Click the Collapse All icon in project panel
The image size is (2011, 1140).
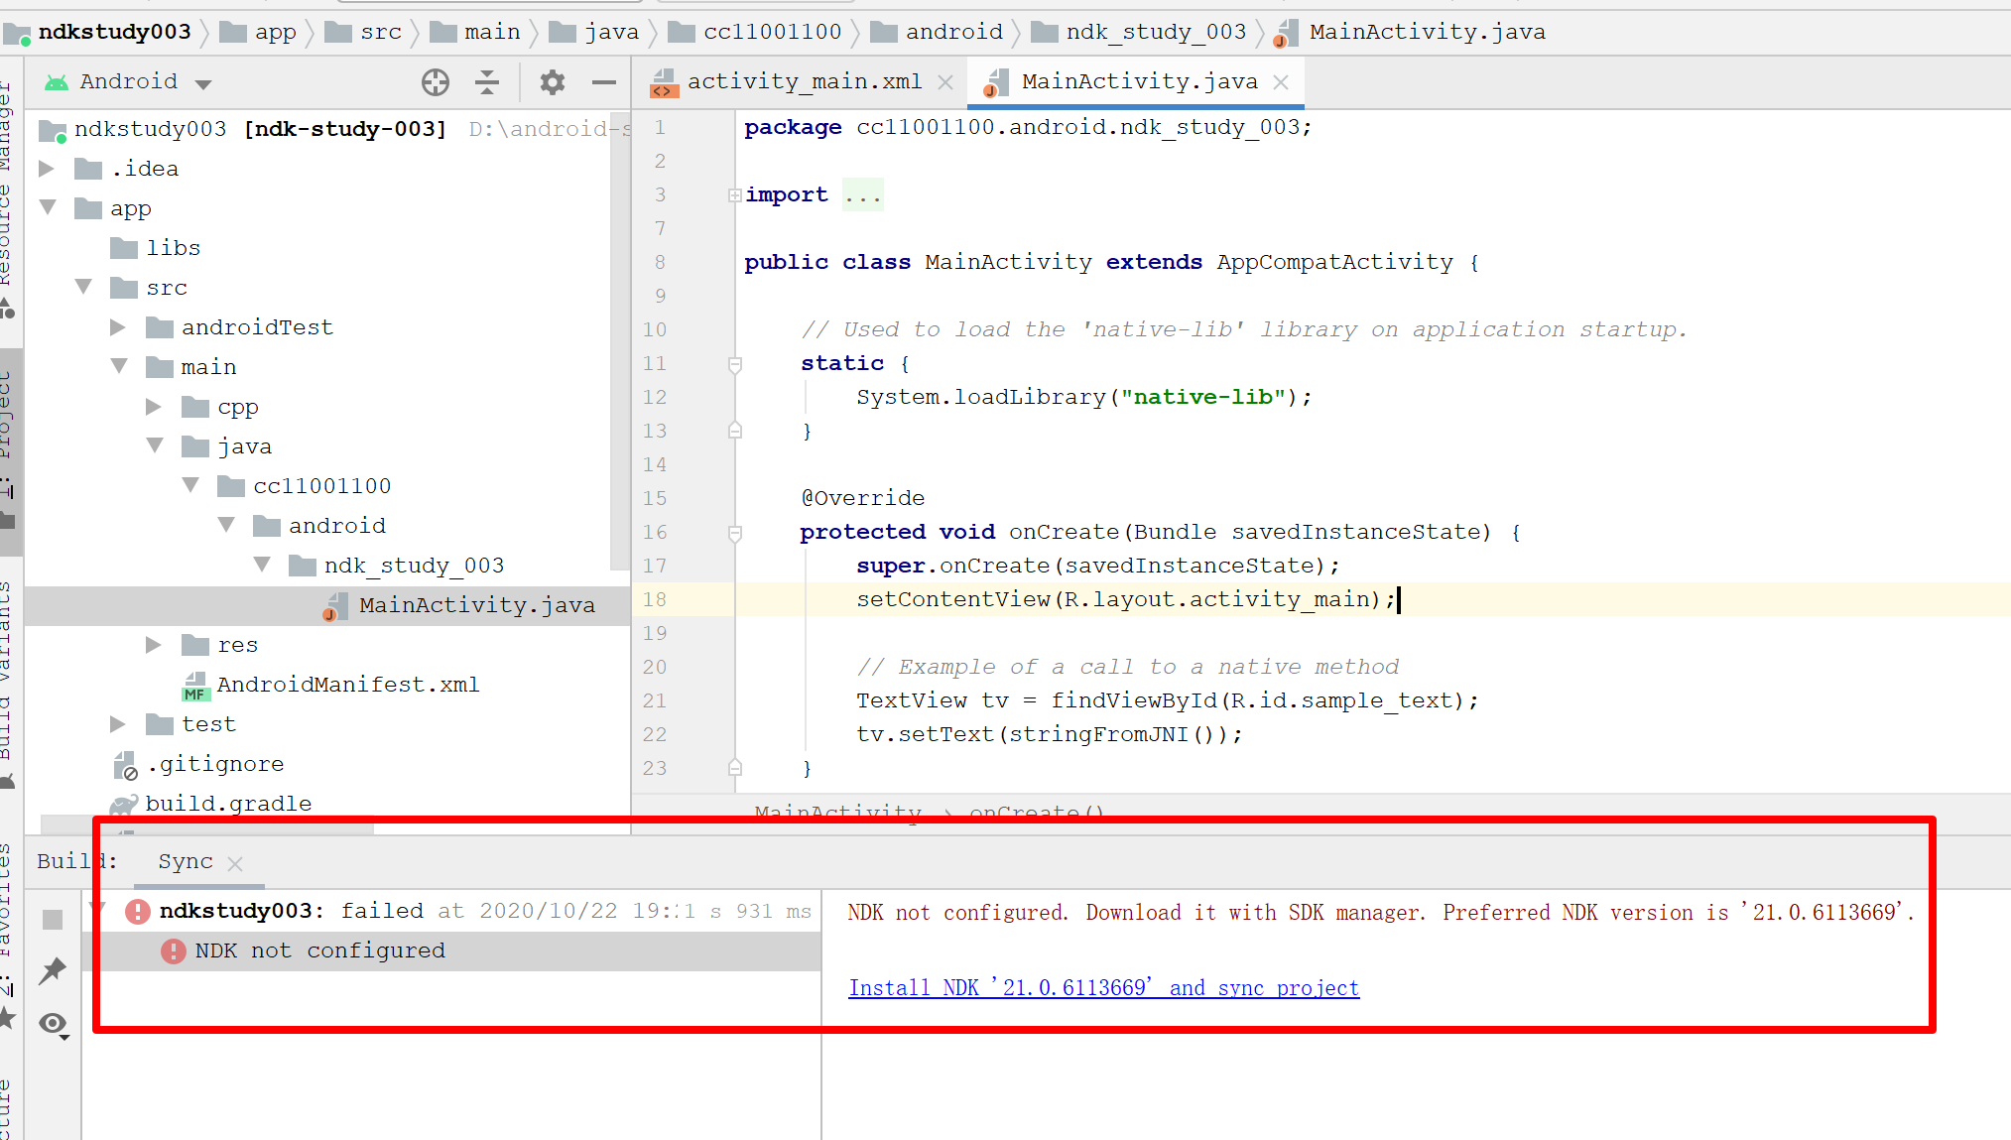click(487, 82)
